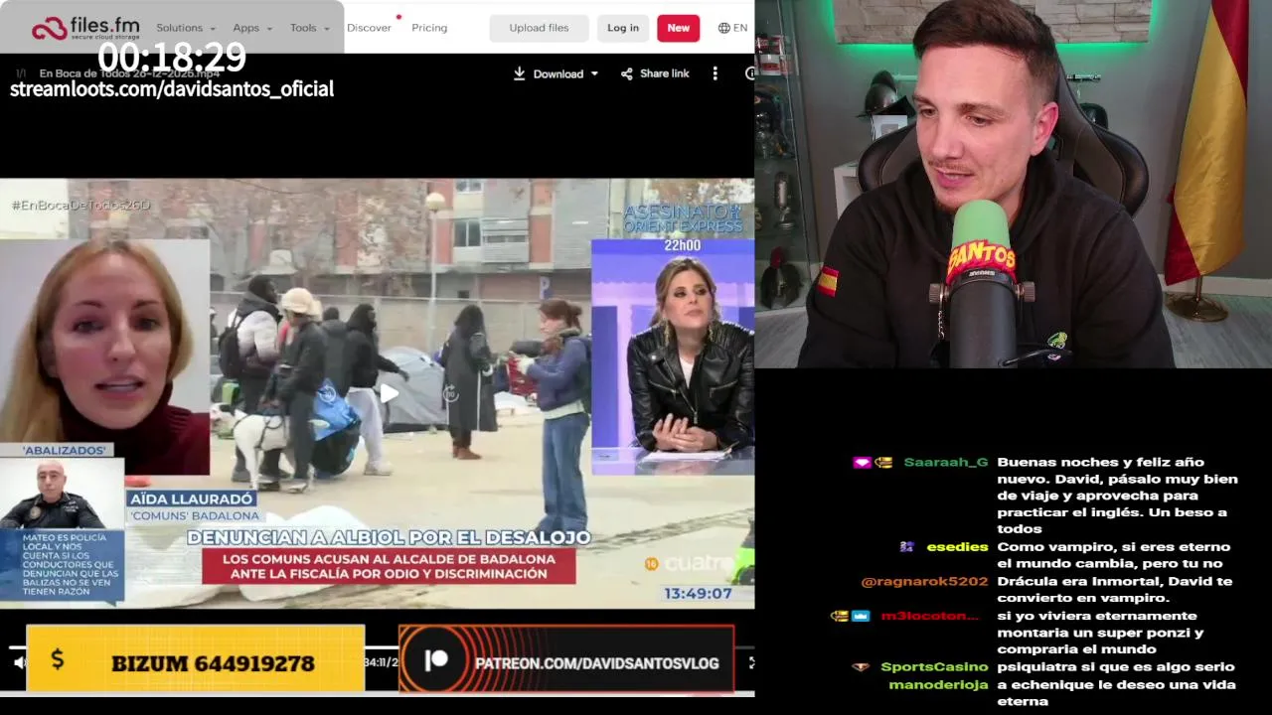Click the streamer webcam feed
The width and height of the screenshot is (1272, 715).
click(1014, 184)
